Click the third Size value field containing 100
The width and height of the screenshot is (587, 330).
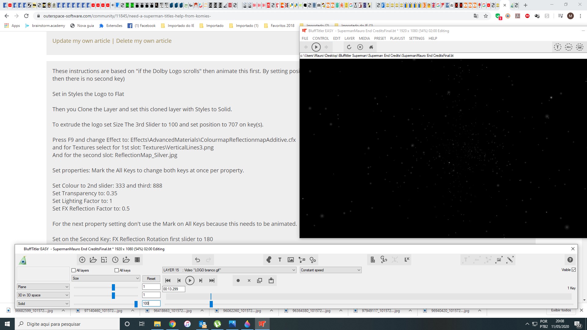(x=151, y=303)
